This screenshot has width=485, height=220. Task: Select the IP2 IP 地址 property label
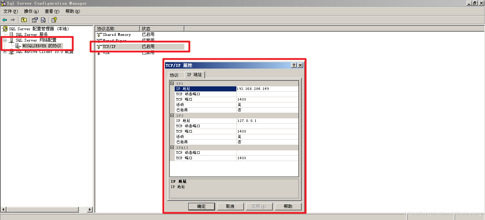tap(205, 121)
